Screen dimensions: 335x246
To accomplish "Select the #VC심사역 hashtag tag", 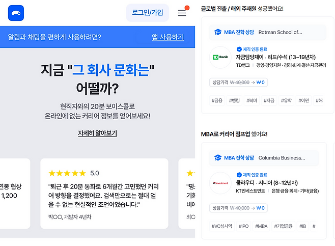I will [x=222, y=226].
